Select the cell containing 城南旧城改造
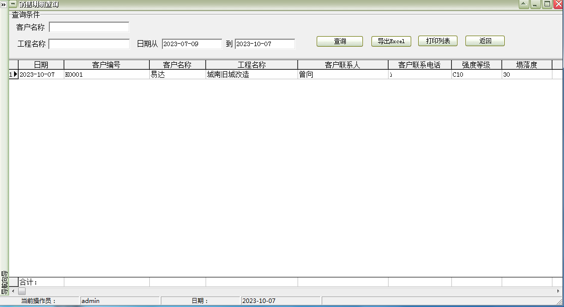564x307 pixels. tap(251, 75)
